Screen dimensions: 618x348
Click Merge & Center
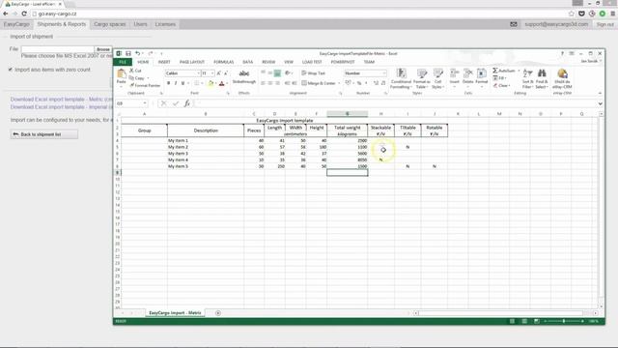[319, 83]
